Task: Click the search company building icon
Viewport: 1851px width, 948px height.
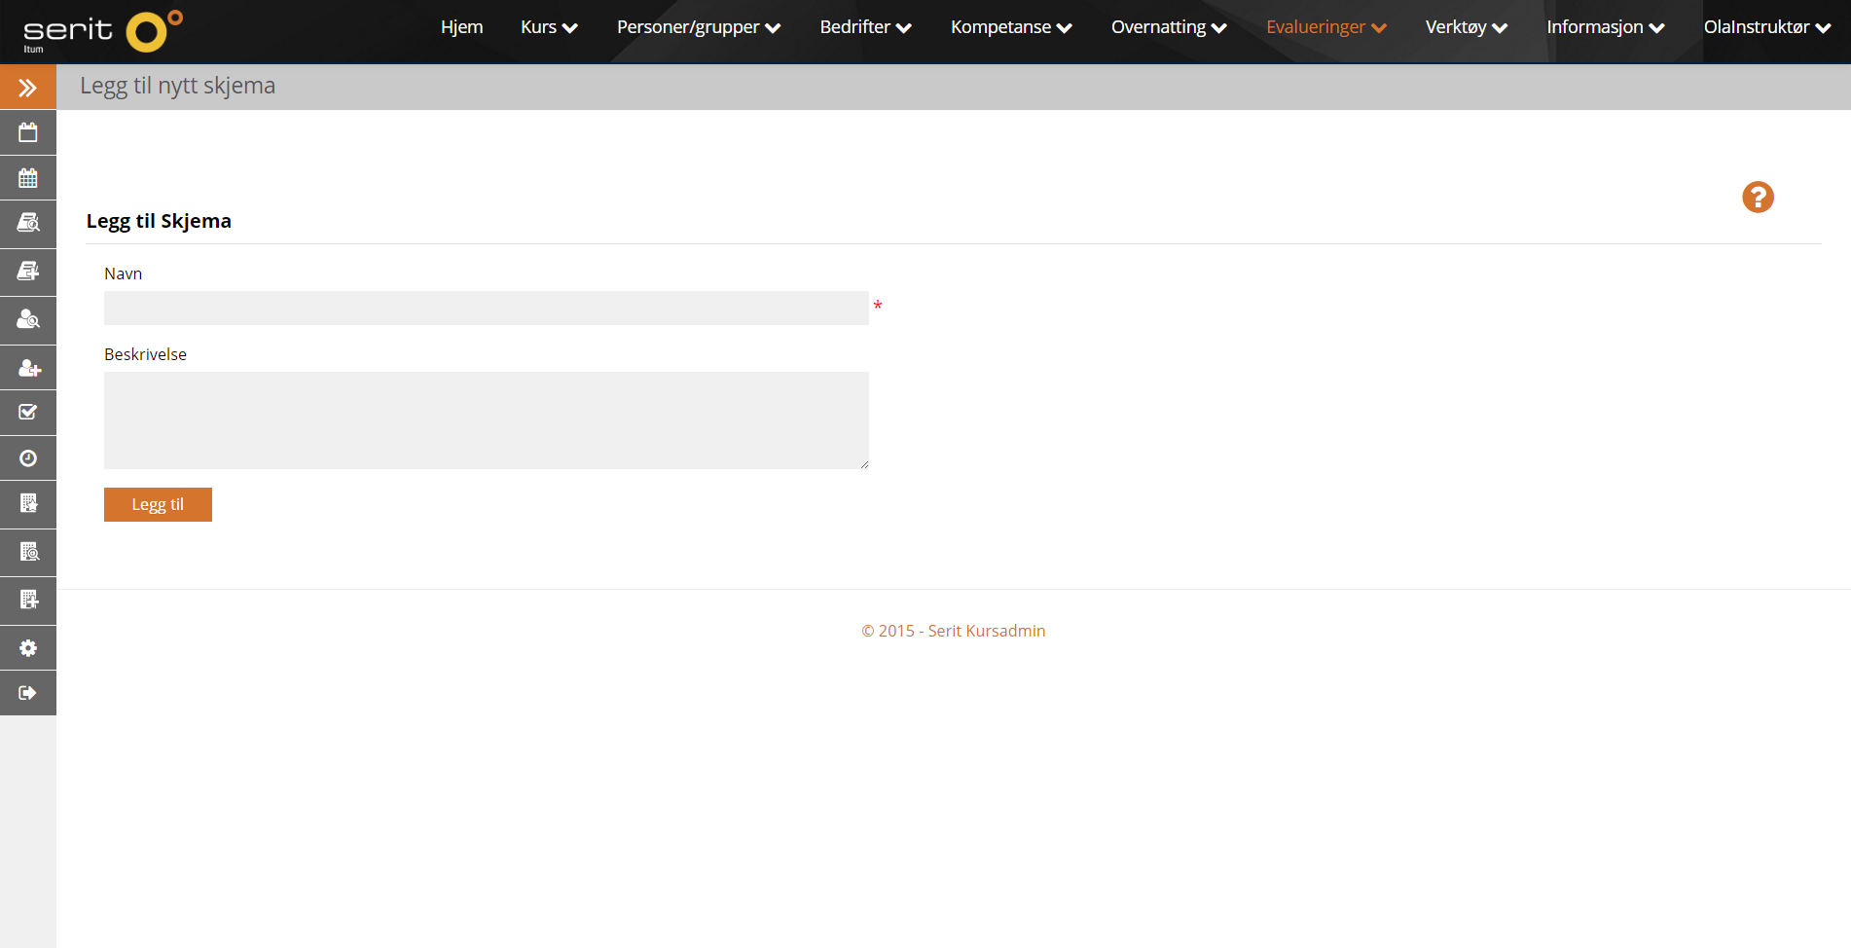Action: [27, 553]
